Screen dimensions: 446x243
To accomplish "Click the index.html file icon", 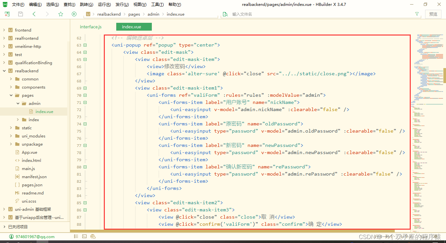I will coord(17,160).
